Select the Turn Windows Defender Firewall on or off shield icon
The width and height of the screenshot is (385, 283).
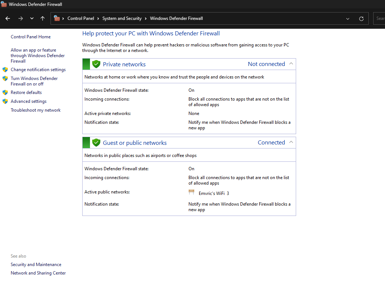[x=5, y=78]
